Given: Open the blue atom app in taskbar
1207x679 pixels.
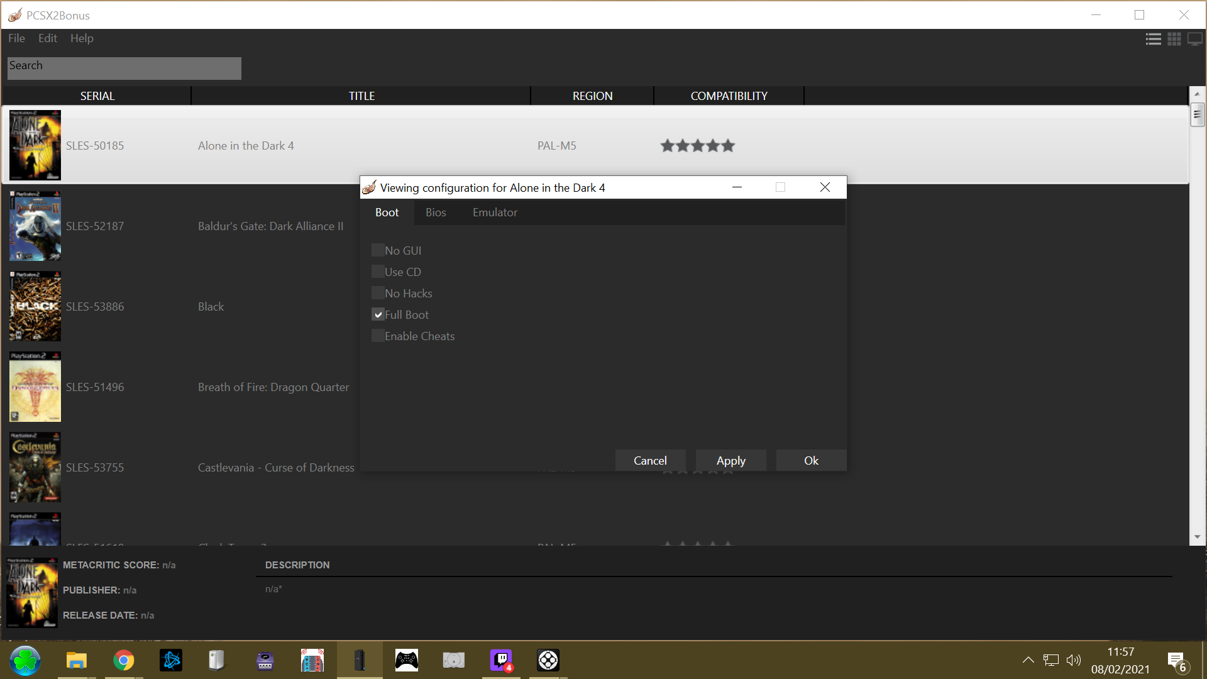Looking at the screenshot, I should coord(171,660).
